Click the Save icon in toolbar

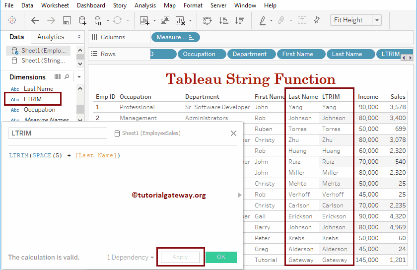(67, 20)
